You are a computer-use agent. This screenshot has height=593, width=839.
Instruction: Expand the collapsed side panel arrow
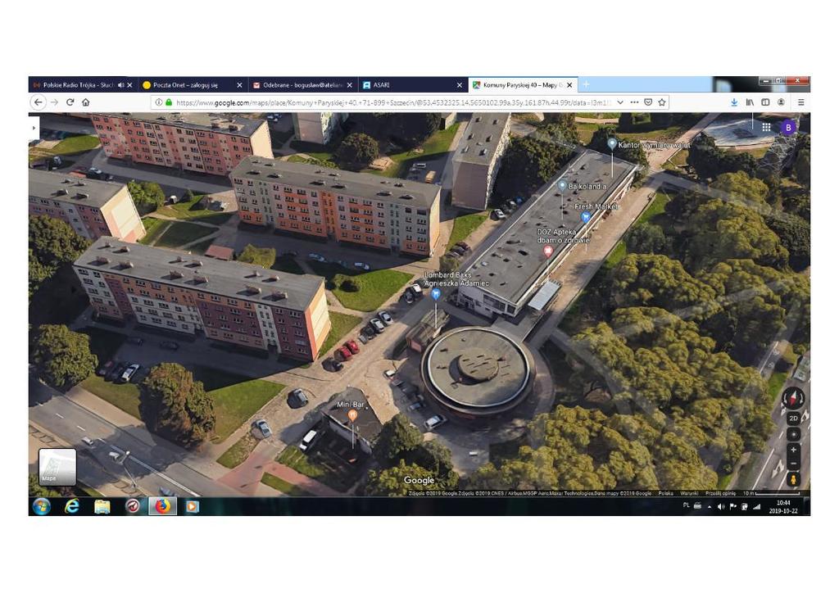pos(34,128)
